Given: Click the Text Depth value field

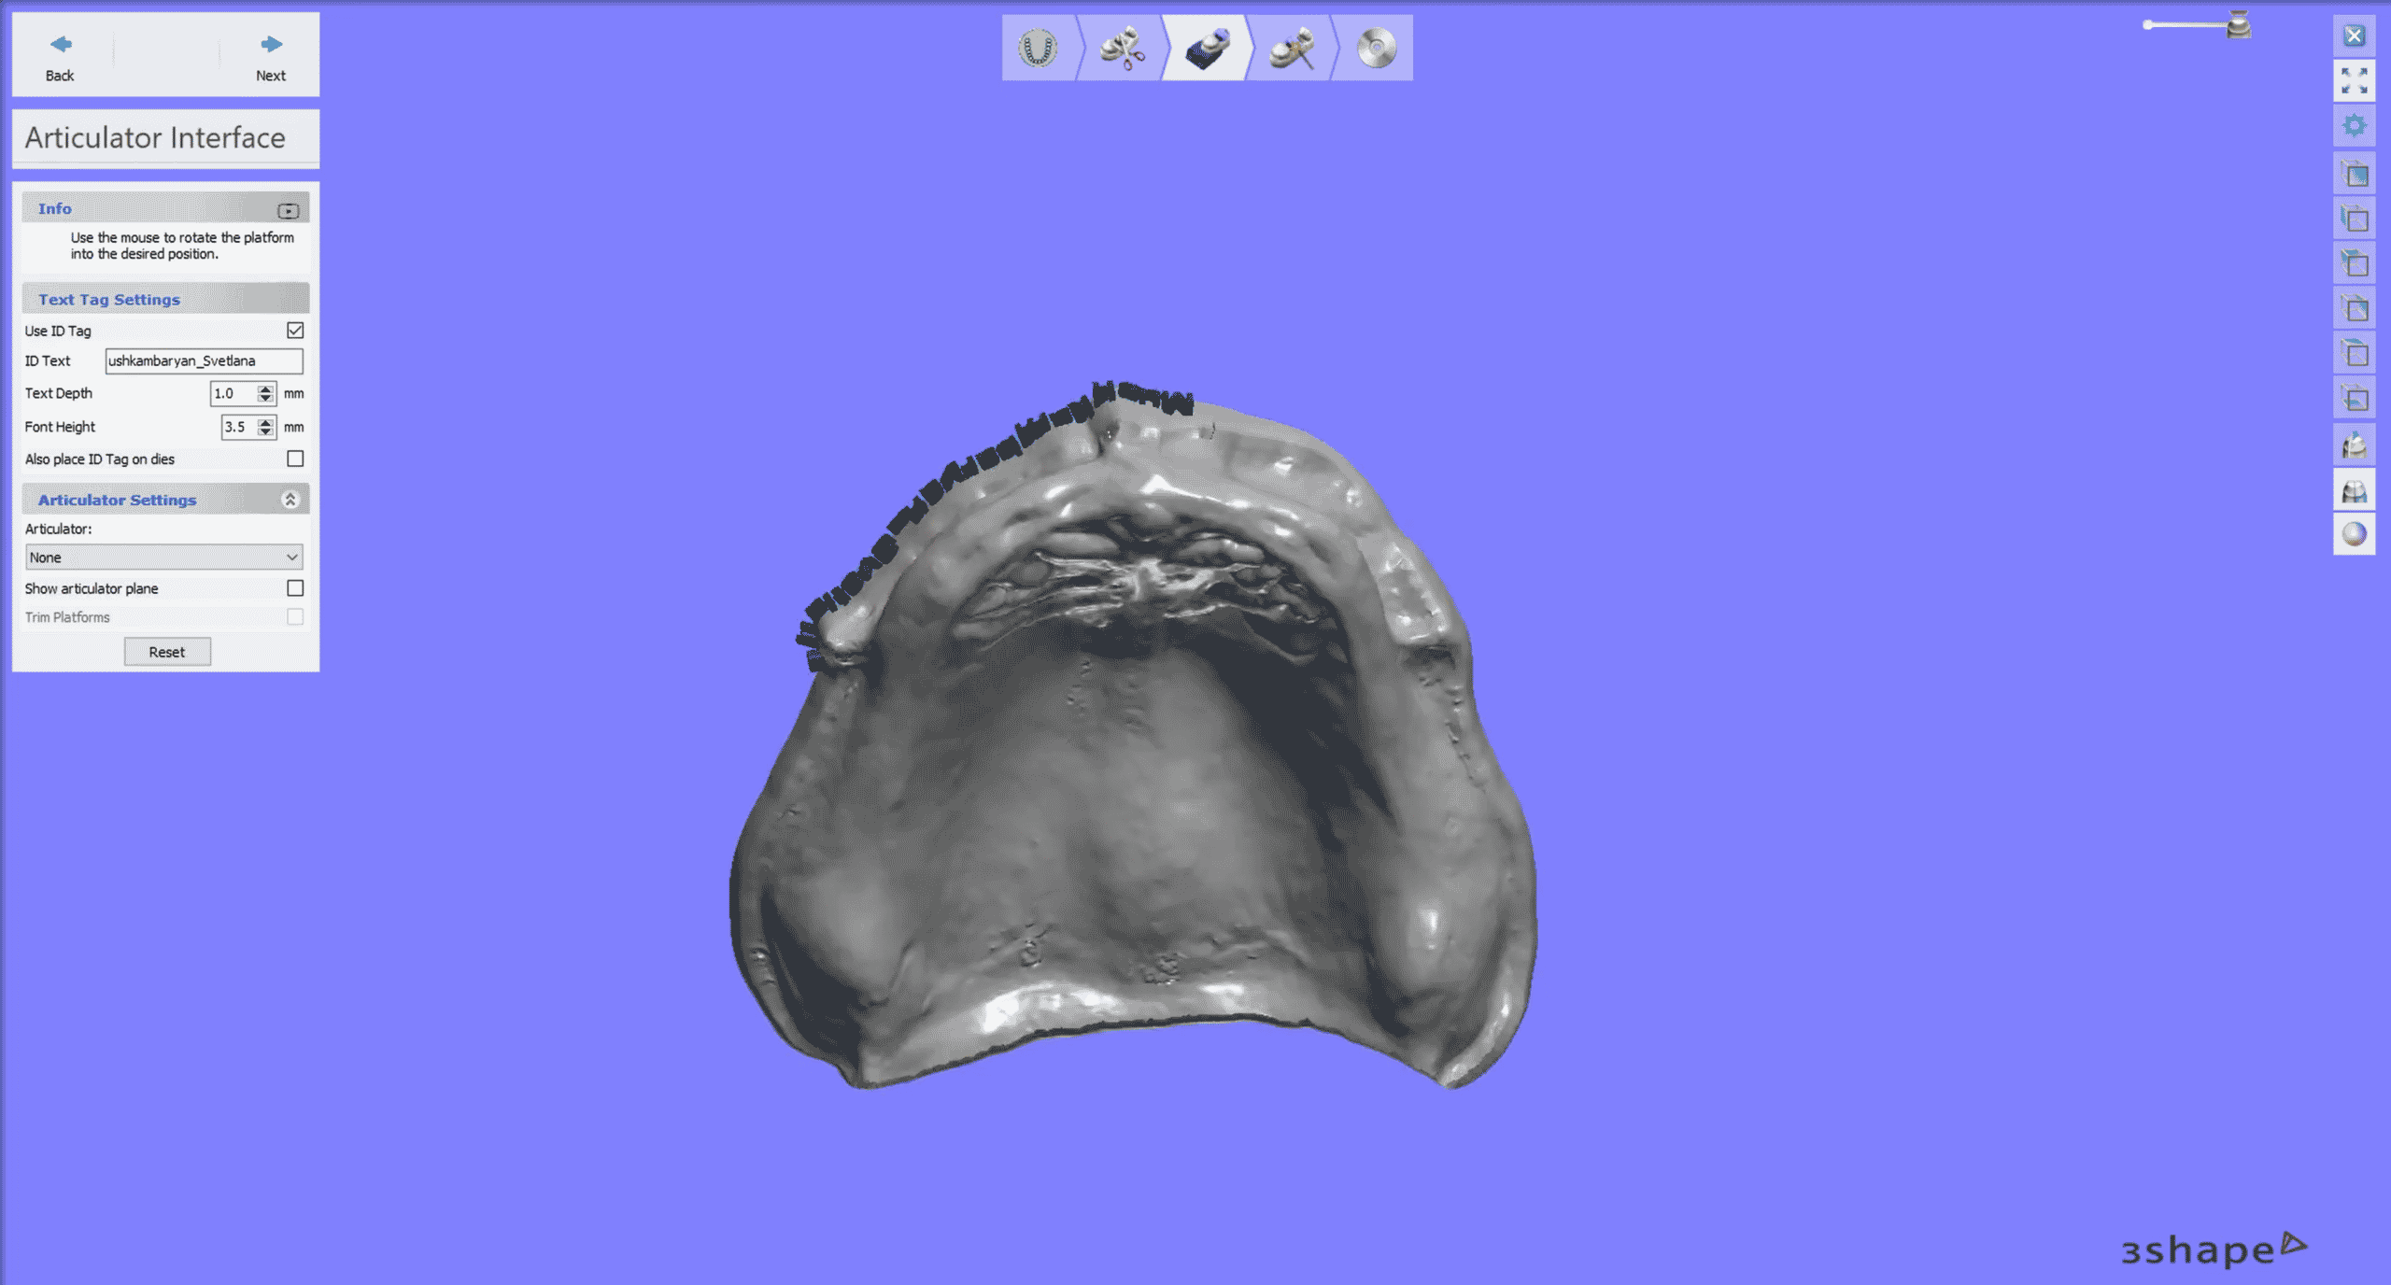Looking at the screenshot, I should (x=233, y=393).
